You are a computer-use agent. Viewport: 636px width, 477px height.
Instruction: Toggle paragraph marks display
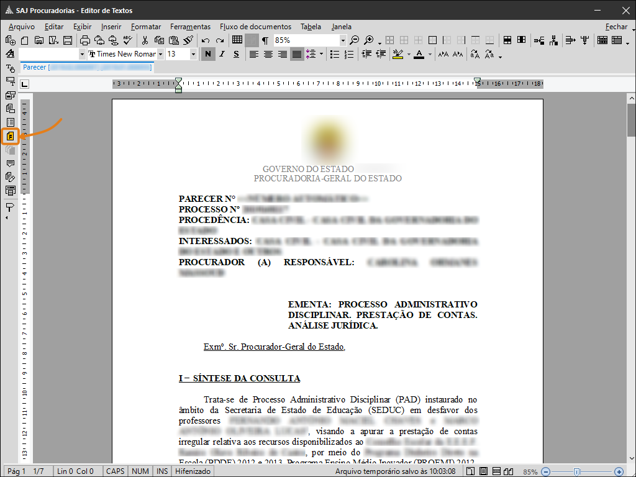(x=265, y=40)
